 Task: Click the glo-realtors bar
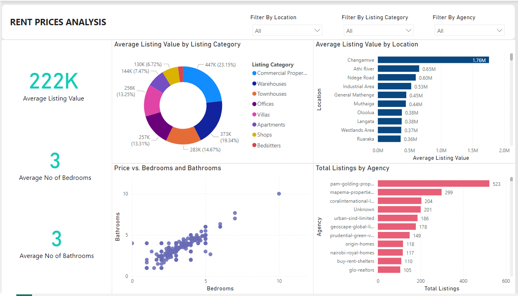coord(389,270)
